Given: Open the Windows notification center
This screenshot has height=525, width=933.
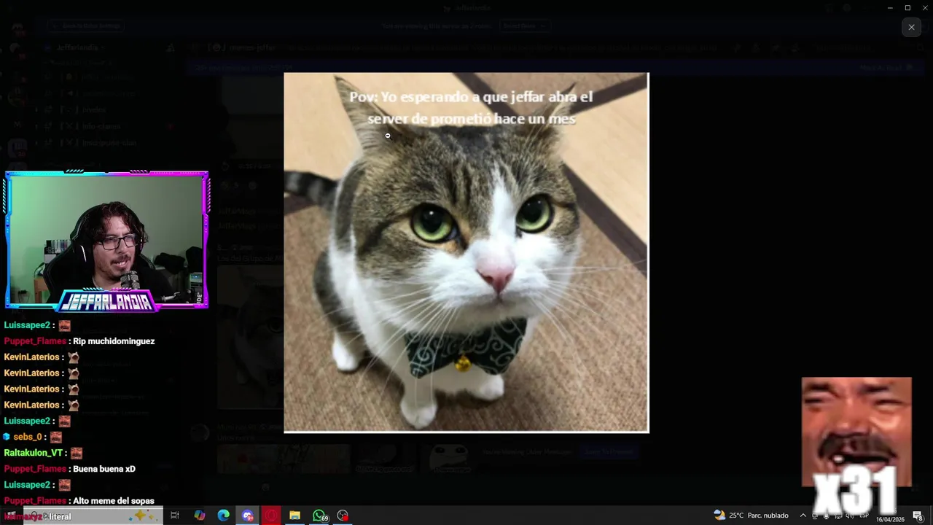Looking at the screenshot, I should (918, 516).
